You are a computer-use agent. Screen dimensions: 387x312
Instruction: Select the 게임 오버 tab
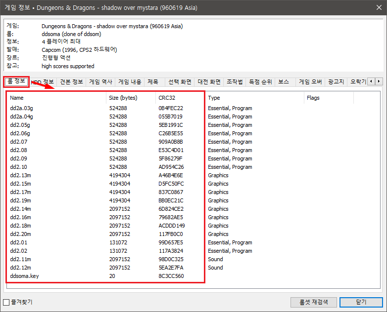(x=310, y=82)
